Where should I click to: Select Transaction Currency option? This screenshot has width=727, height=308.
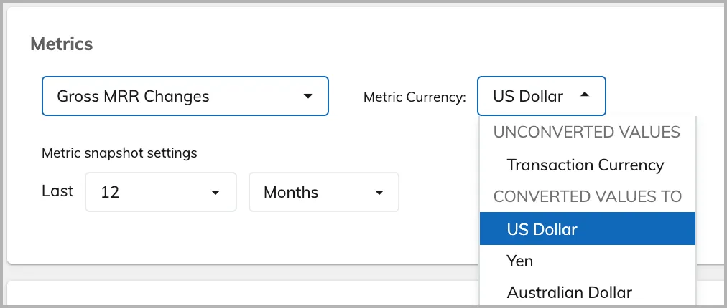pyautogui.click(x=588, y=165)
